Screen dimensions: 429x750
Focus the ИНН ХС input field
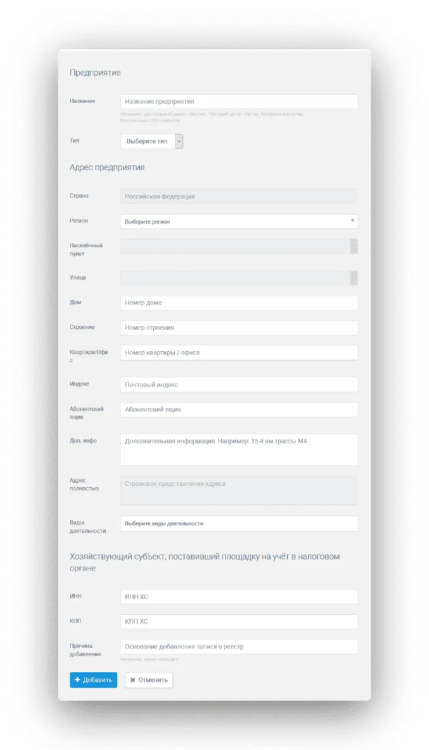pyautogui.click(x=239, y=597)
